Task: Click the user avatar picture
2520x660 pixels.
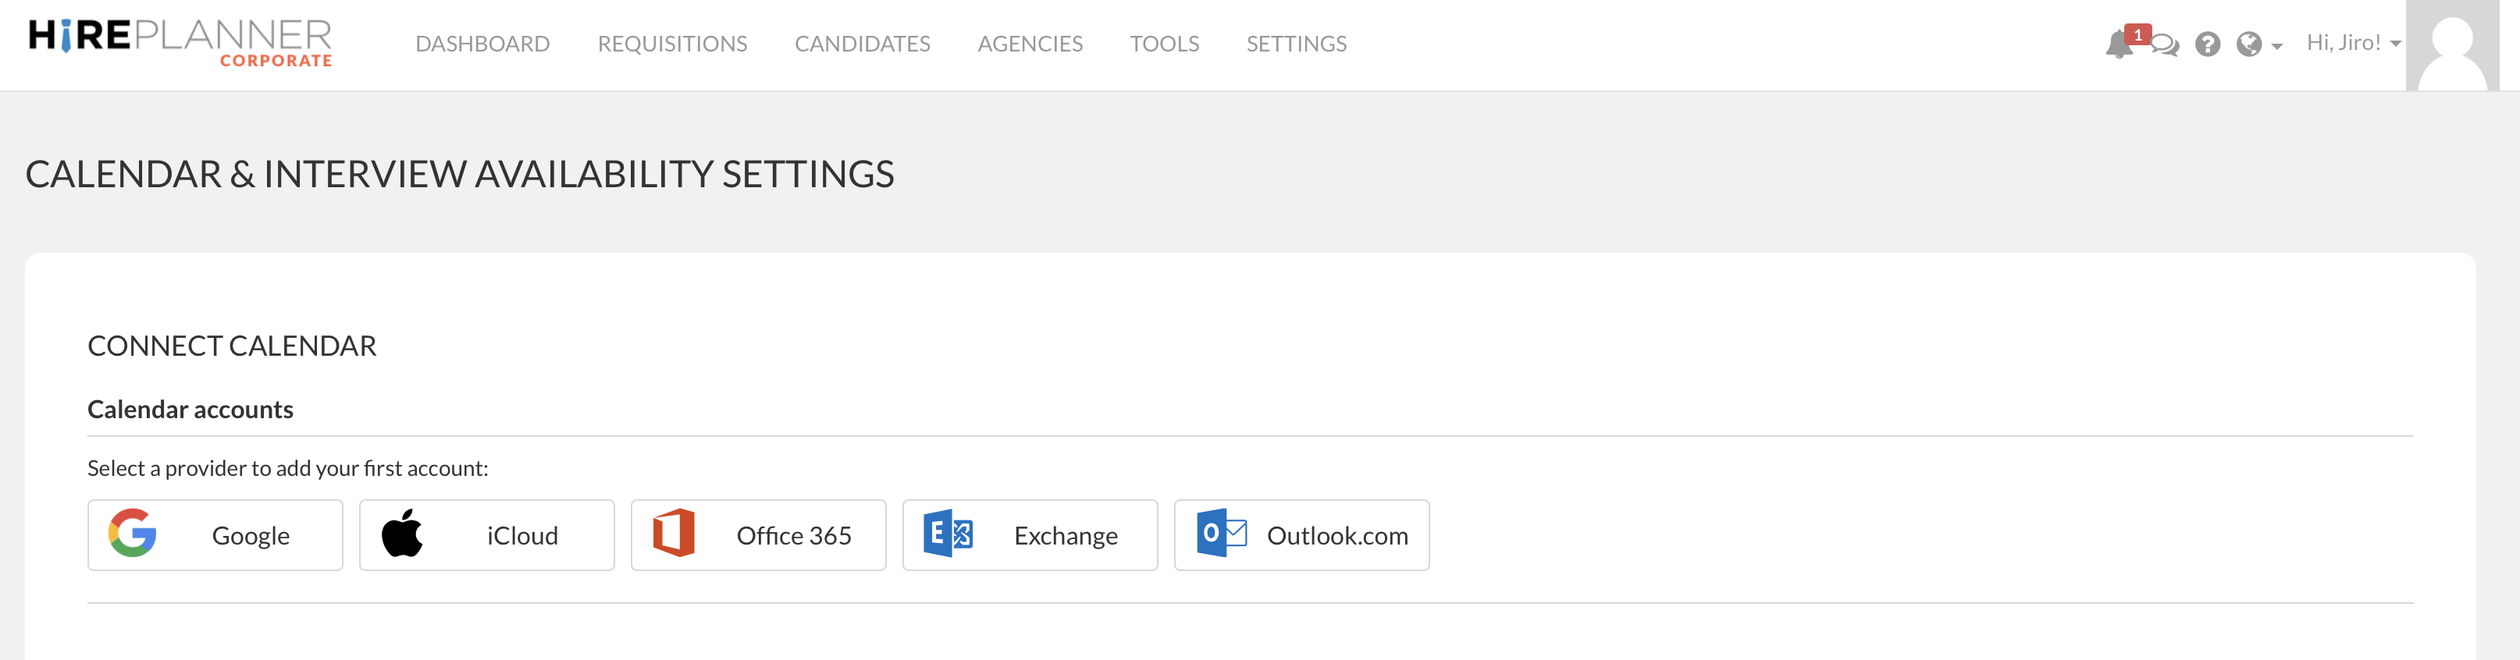Action: (2451, 45)
